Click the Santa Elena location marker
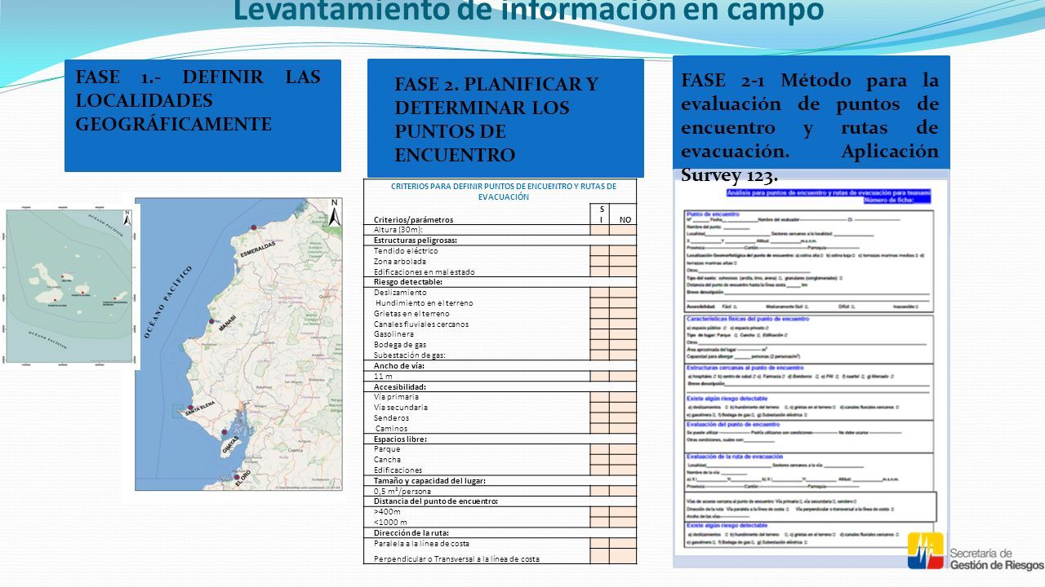The image size is (1045, 587). [190, 407]
